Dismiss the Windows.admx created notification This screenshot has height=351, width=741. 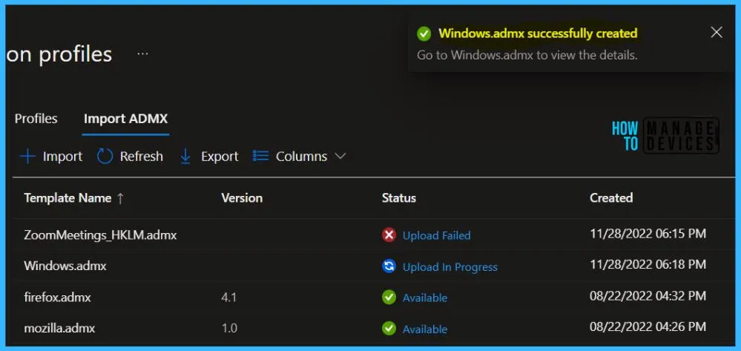pyautogui.click(x=717, y=32)
